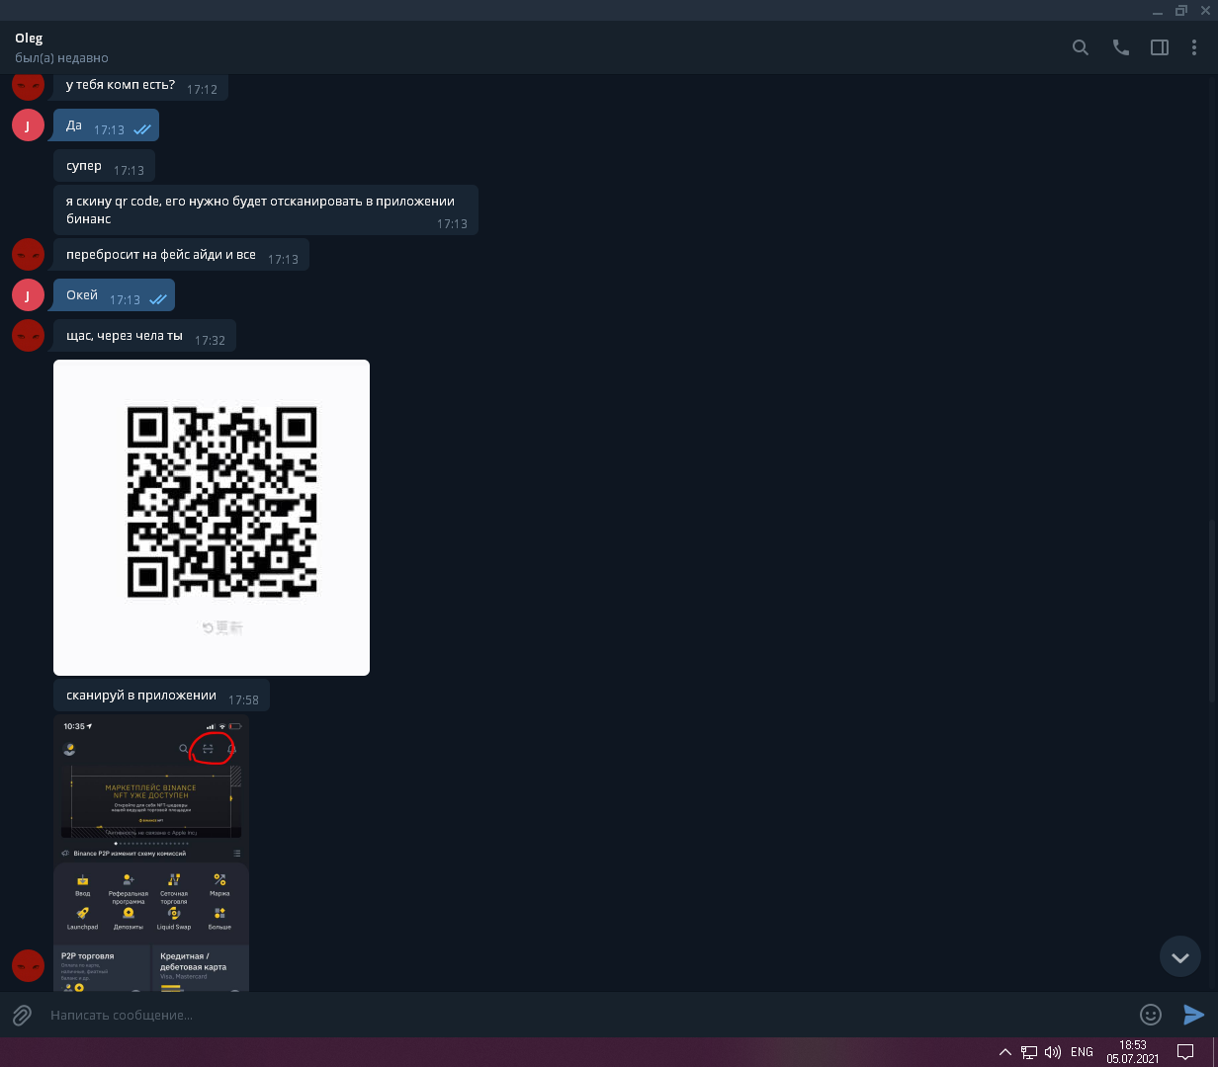1218x1067 pixels.
Task: Open the ENG input language menu
Action: [x=1082, y=1052]
